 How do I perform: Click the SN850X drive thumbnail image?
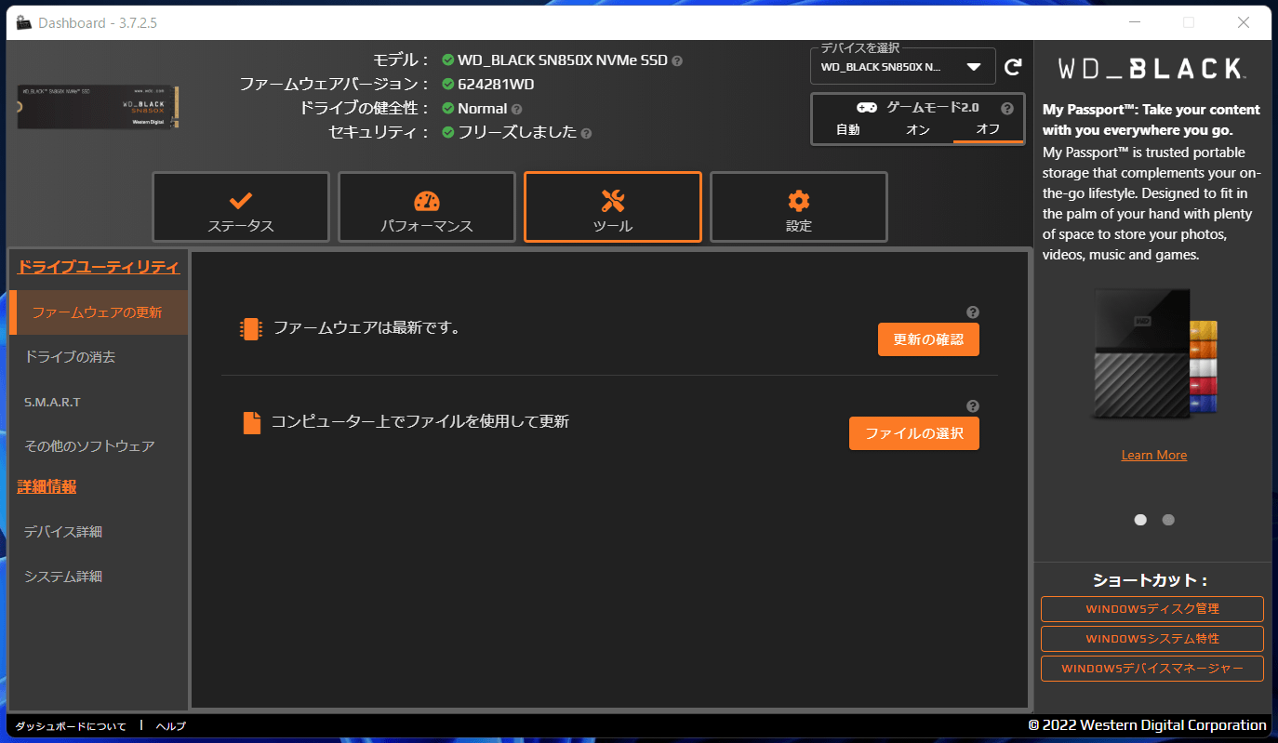click(99, 107)
